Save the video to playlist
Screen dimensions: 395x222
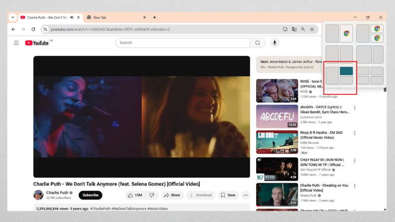pyautogui.click(x=228, y=195)
